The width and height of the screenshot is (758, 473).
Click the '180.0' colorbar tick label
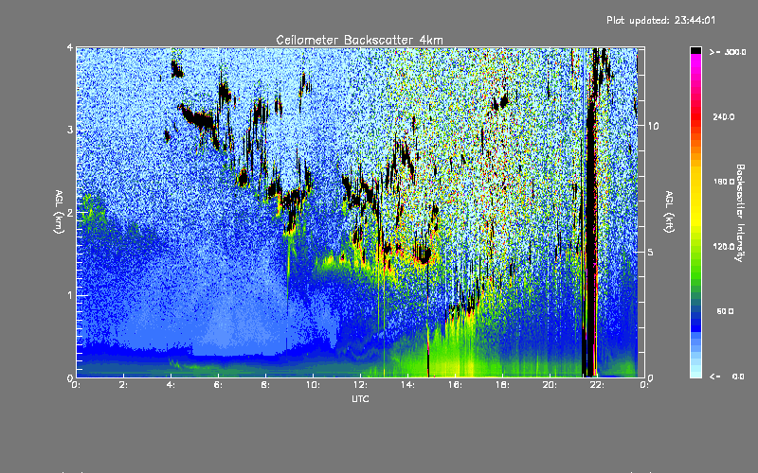(x=724, y=182)
